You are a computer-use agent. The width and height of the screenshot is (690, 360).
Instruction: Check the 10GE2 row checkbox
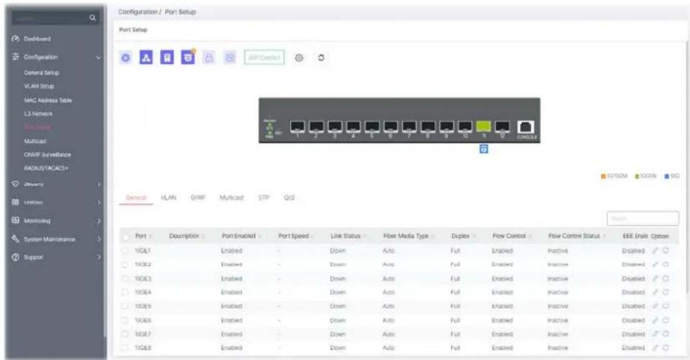(126, 264)
